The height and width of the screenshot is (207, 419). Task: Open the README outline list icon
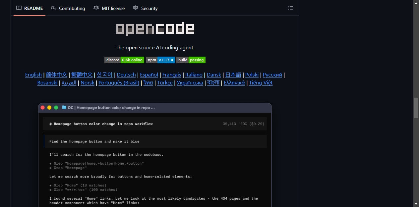coord(291,8)
